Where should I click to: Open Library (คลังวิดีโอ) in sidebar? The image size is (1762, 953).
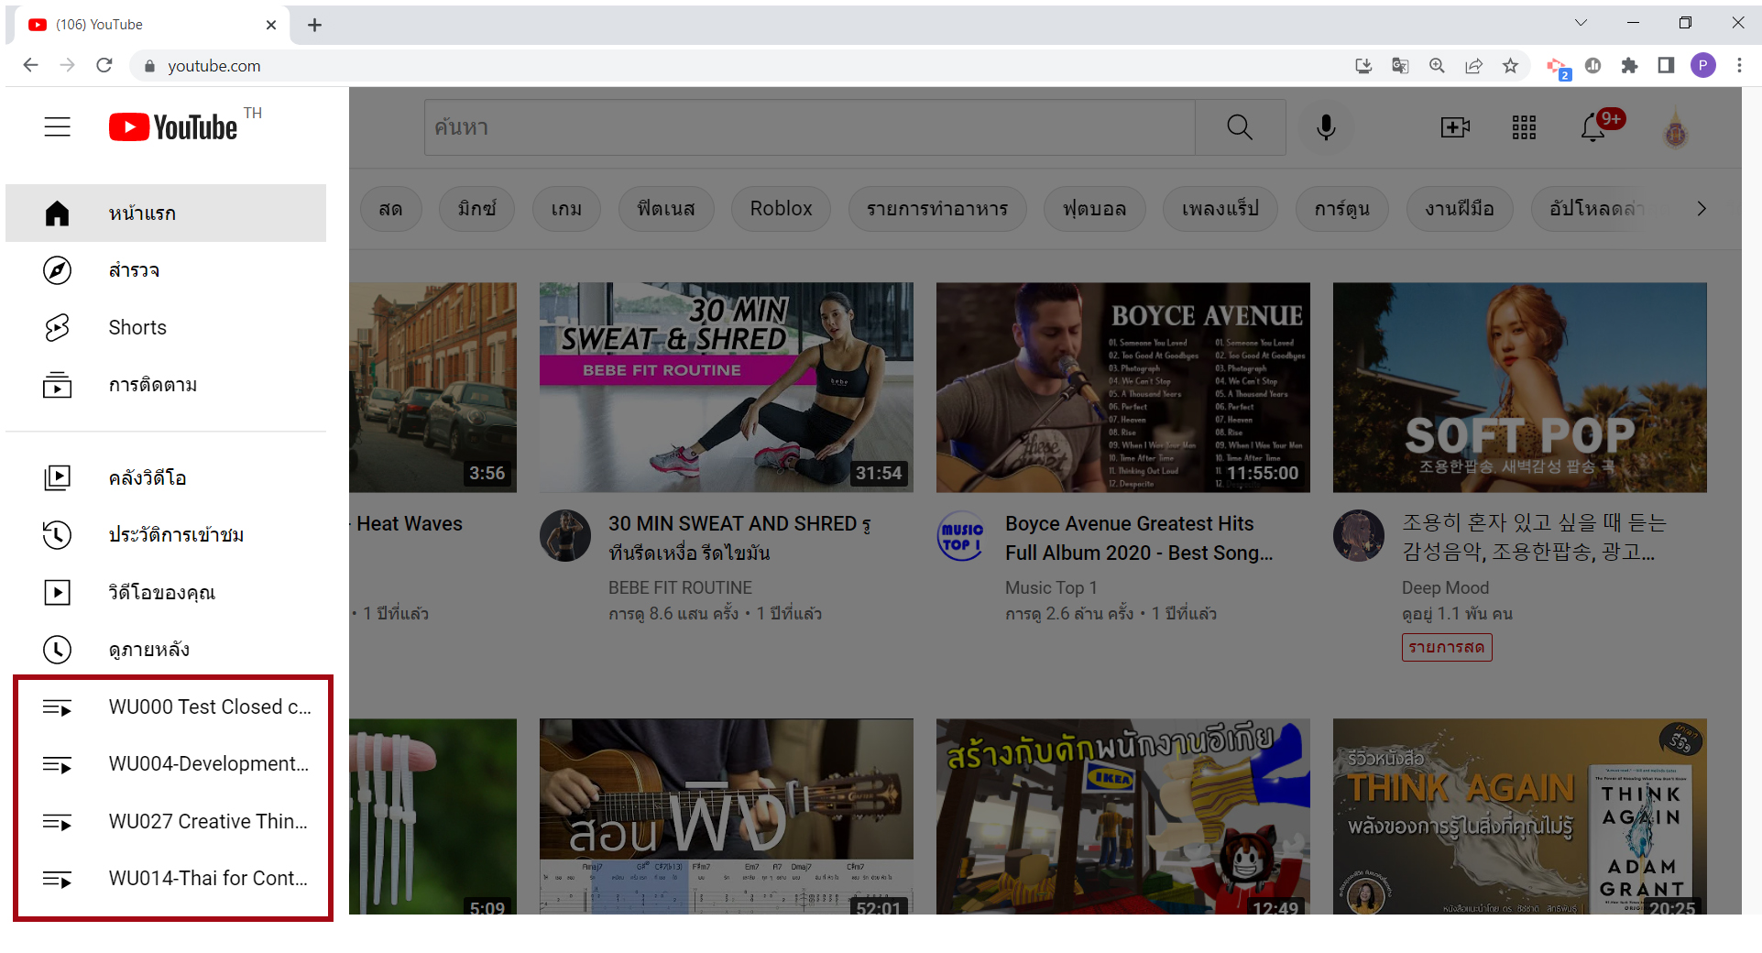pos(166,477)
